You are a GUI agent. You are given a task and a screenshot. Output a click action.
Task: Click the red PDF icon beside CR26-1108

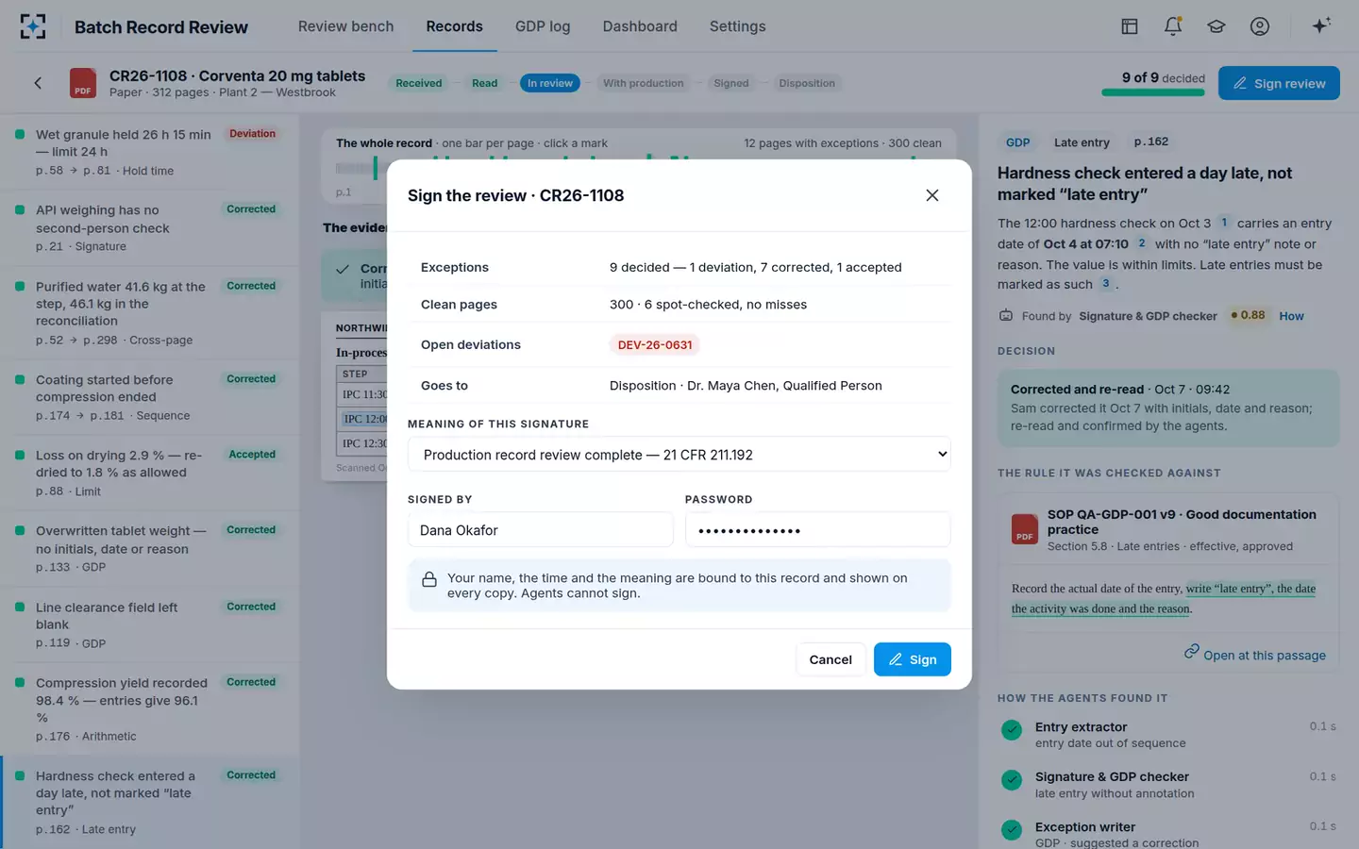click(x=83, y=83)
